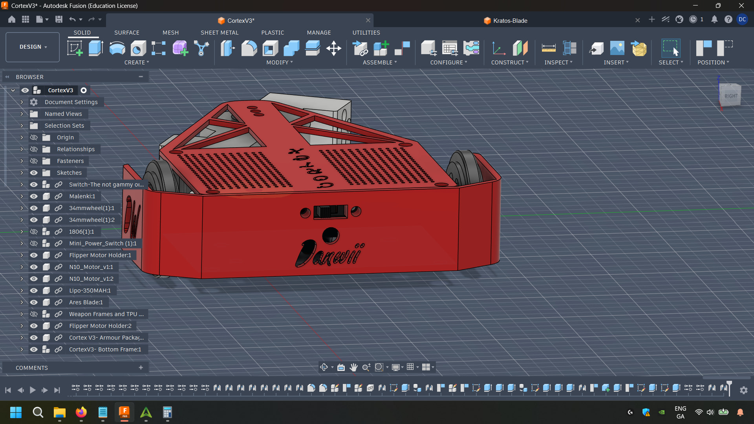Open the Measure tool in Inspect
The image size is (754, 424).
pyautogui.click(x=548, y=48)
